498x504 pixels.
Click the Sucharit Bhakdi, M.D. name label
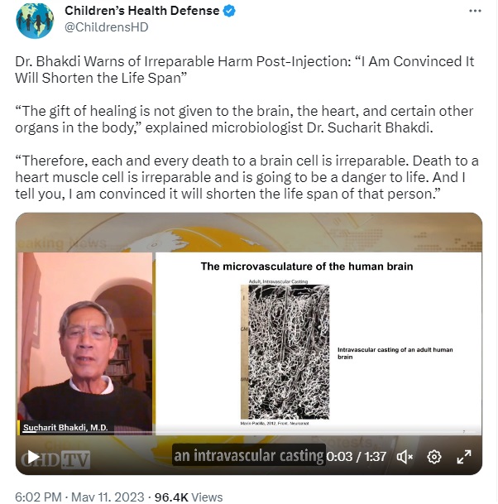coord(65,428)
